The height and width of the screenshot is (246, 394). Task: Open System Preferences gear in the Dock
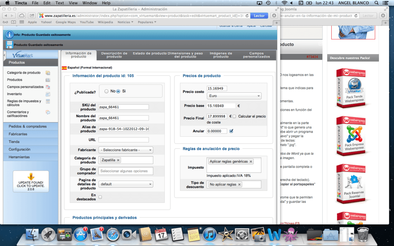[x=242, y=235]
